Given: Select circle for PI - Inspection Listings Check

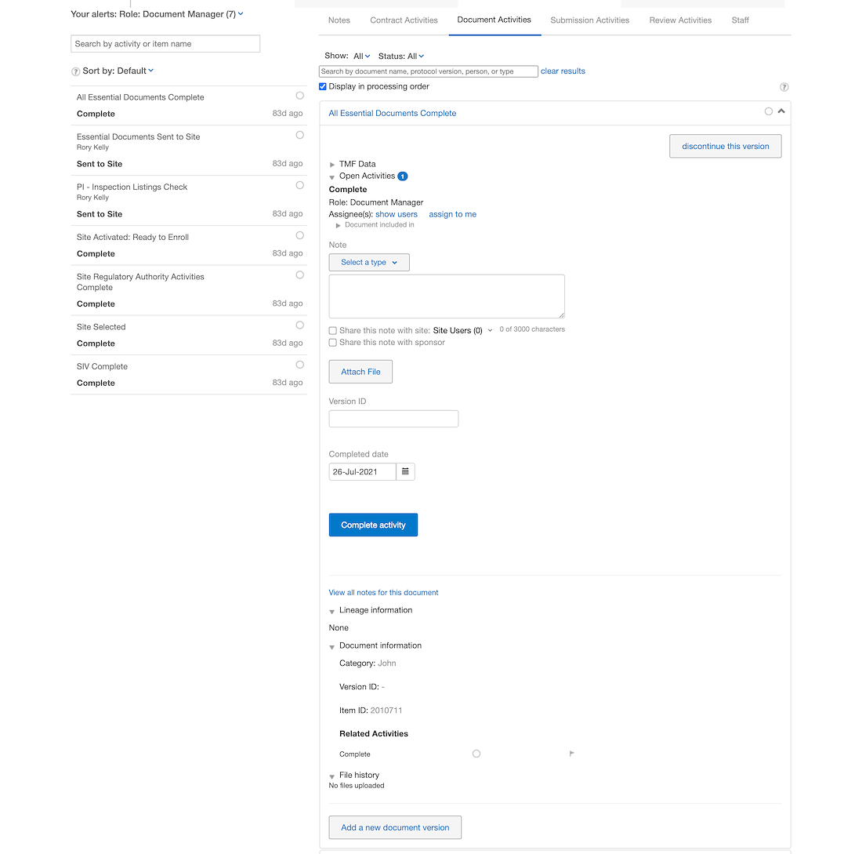Looking at the screenshot, I should pos(299,185).
